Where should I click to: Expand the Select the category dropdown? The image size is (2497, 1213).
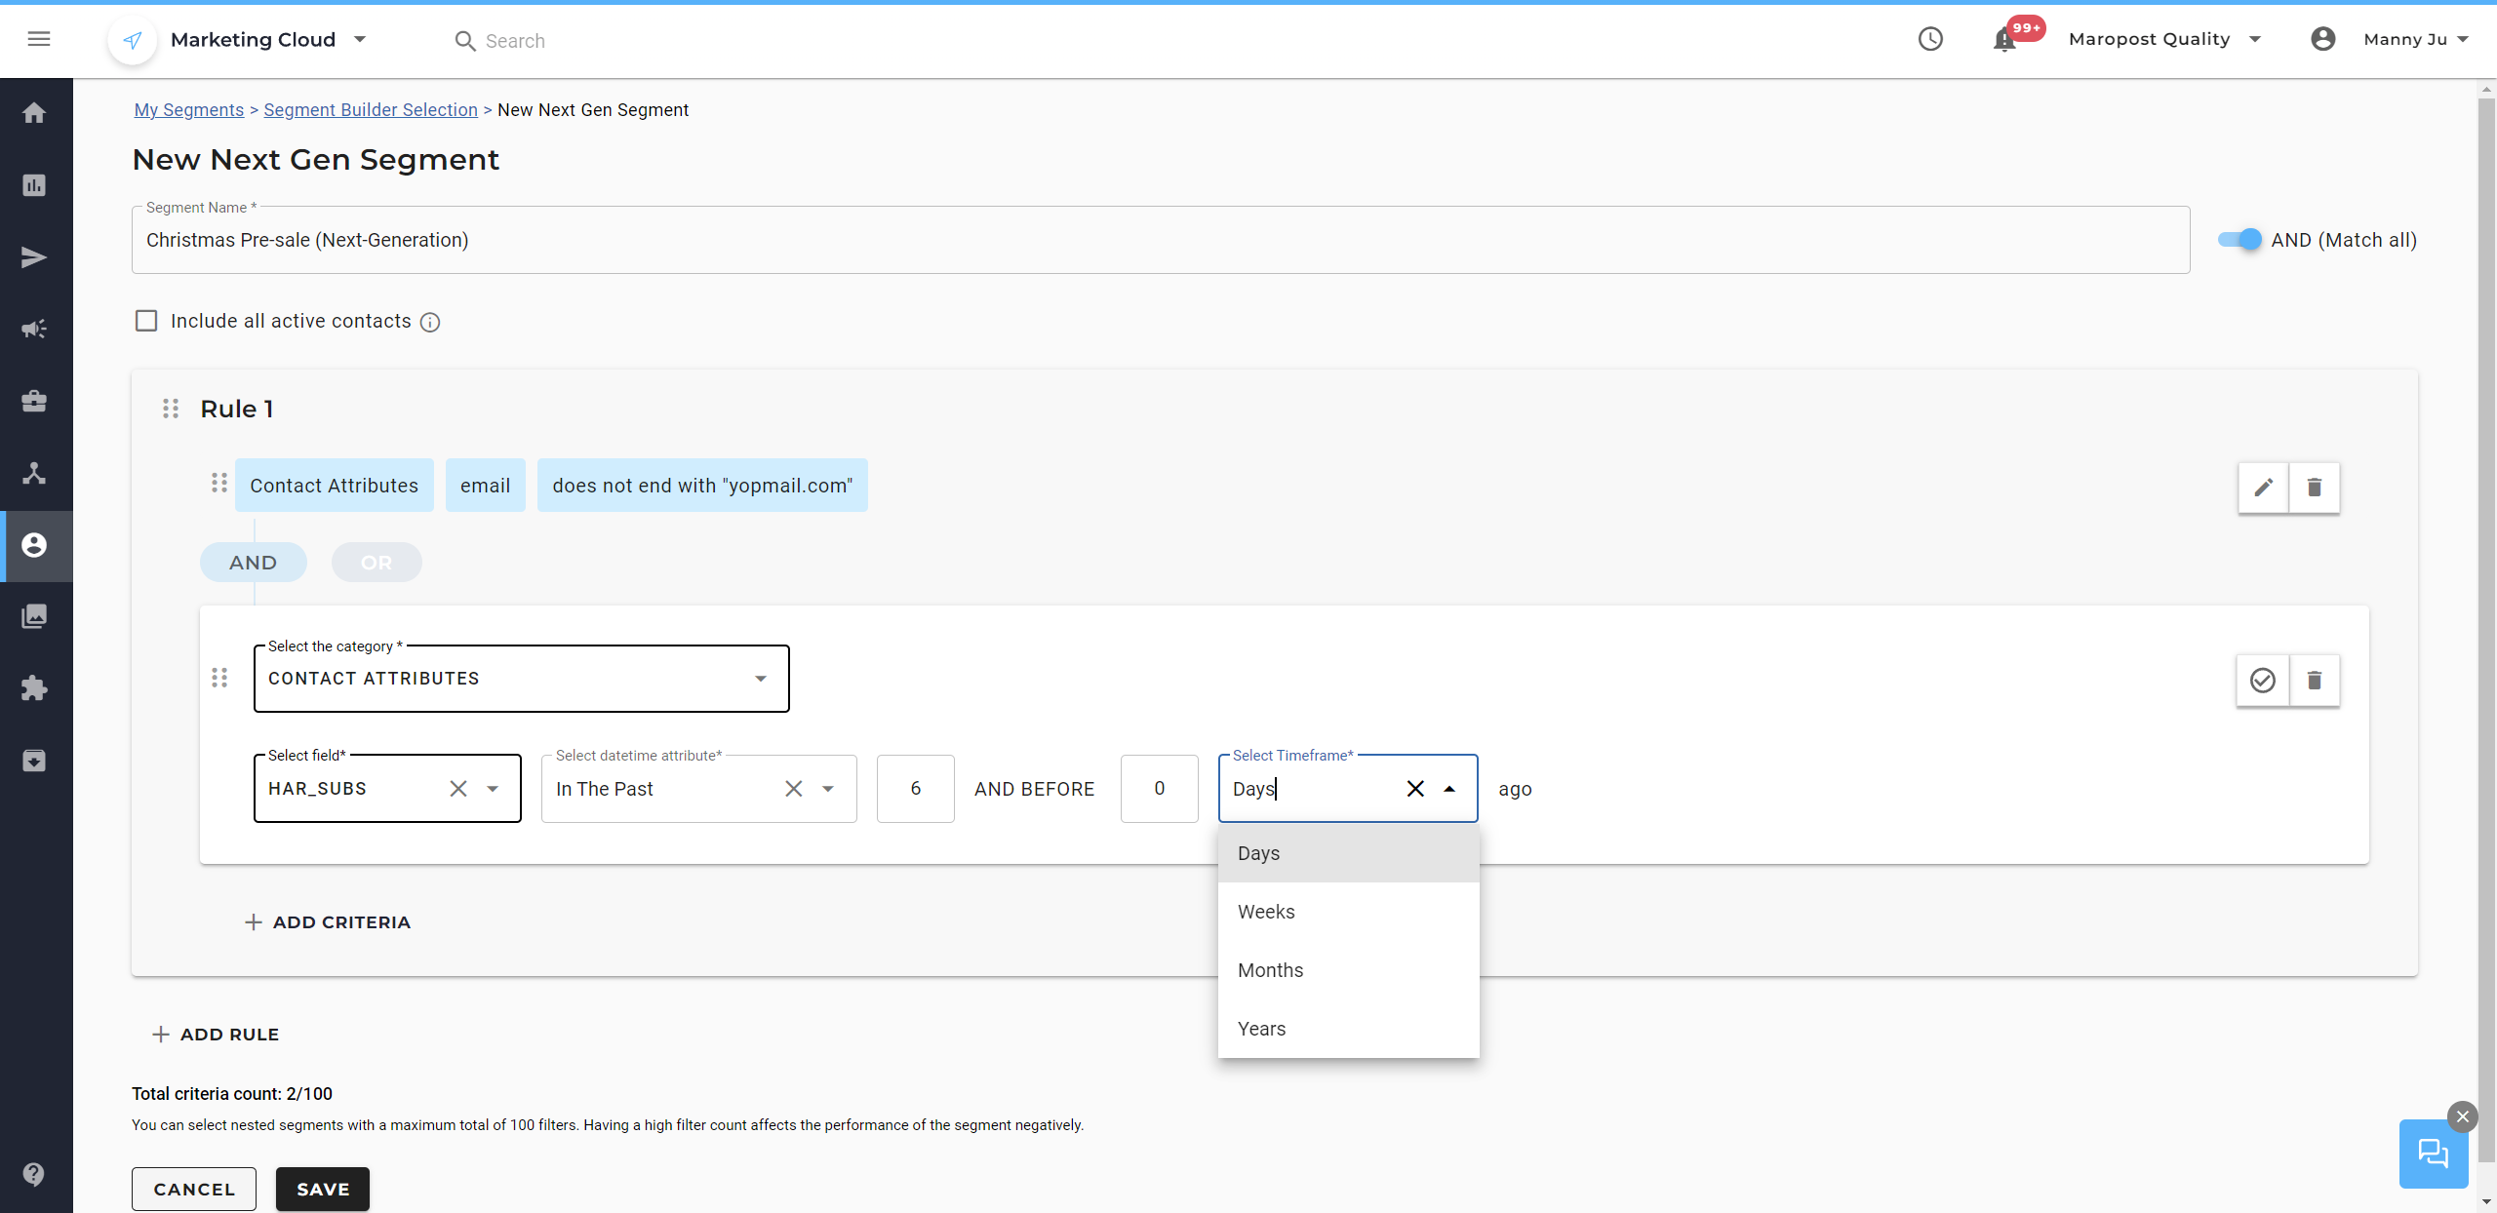(x=521, y=679)
